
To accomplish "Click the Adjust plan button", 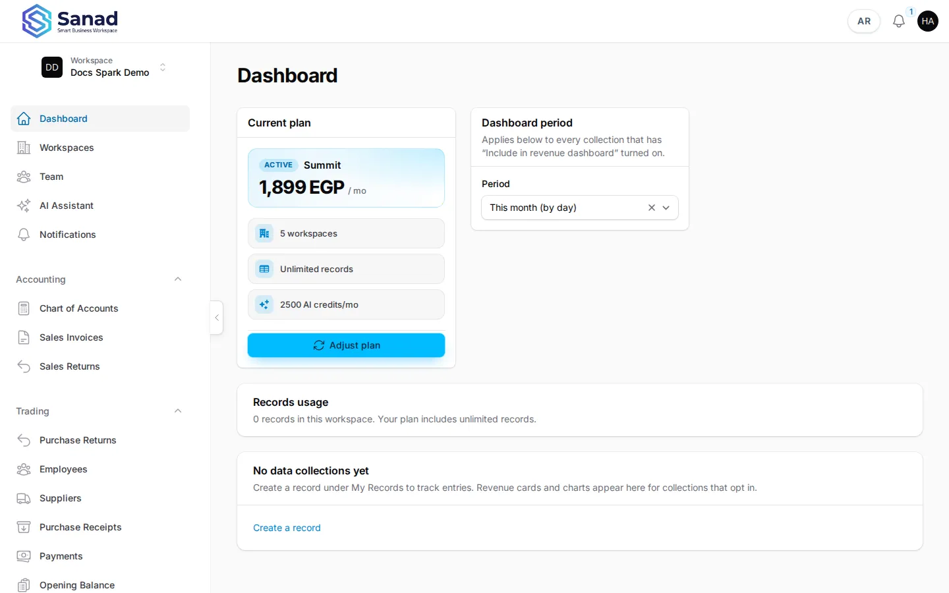I will (x=346, y=345).
